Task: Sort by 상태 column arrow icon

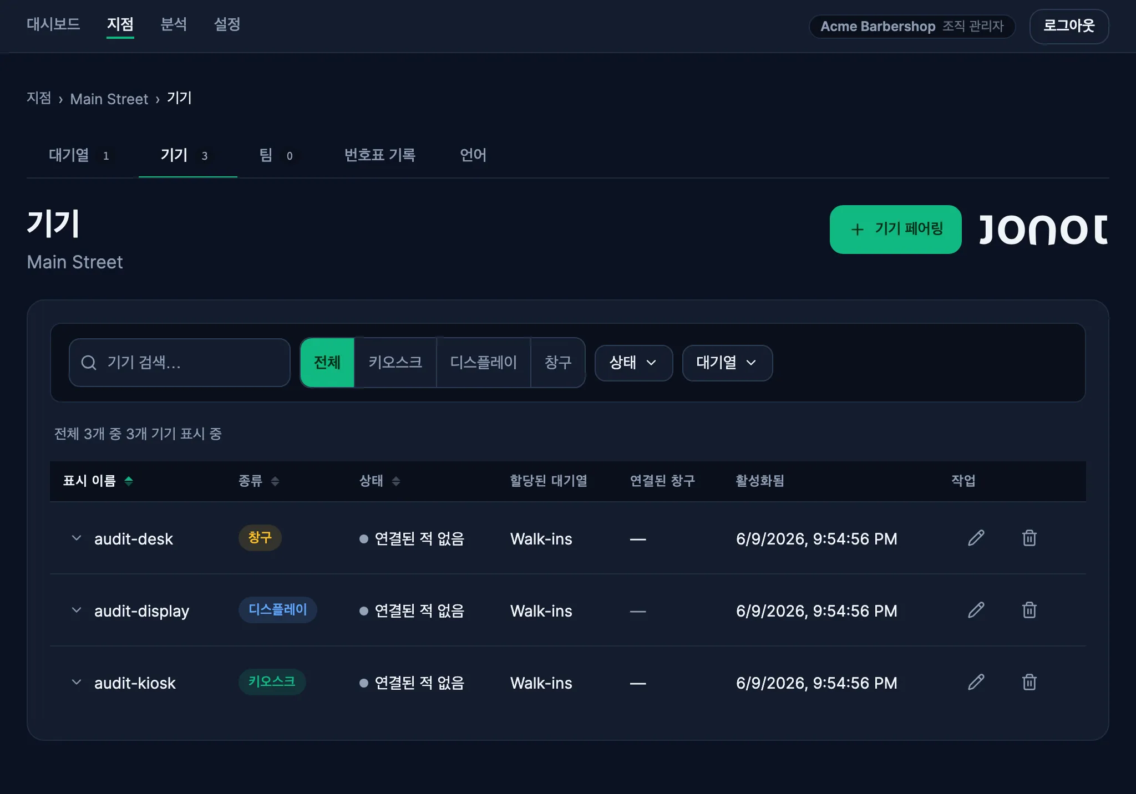Action: [396, 481]
